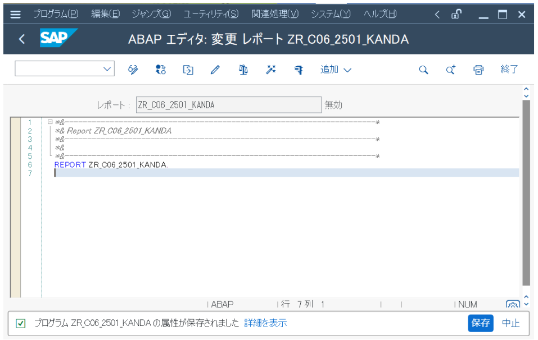Click the magnifier find icon

coord(423,70)
